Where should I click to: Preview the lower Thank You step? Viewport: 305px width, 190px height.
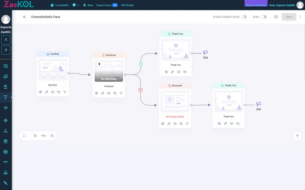click(x=231, y=123)
